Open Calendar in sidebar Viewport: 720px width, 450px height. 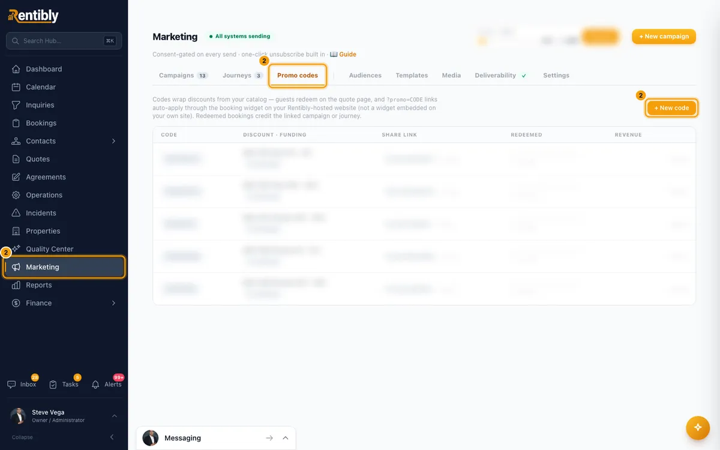tap(64, 87)
